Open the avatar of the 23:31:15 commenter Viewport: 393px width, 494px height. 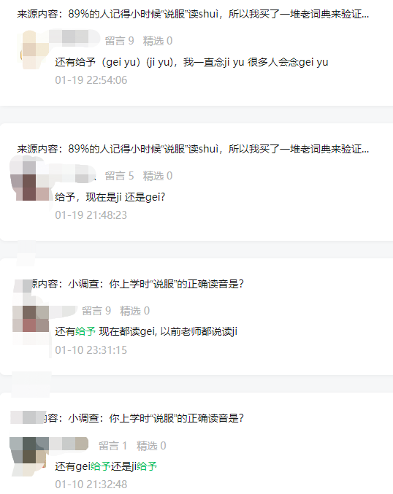[x=31, y=319]
